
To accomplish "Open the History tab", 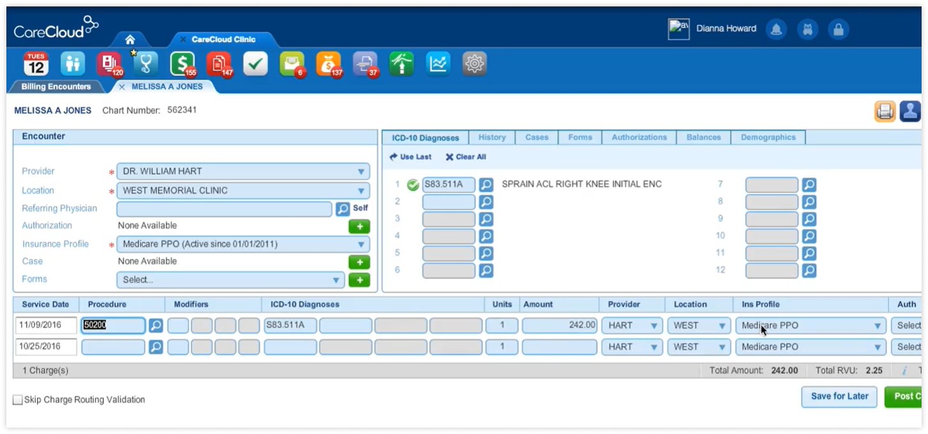I will tap(491, 136).
